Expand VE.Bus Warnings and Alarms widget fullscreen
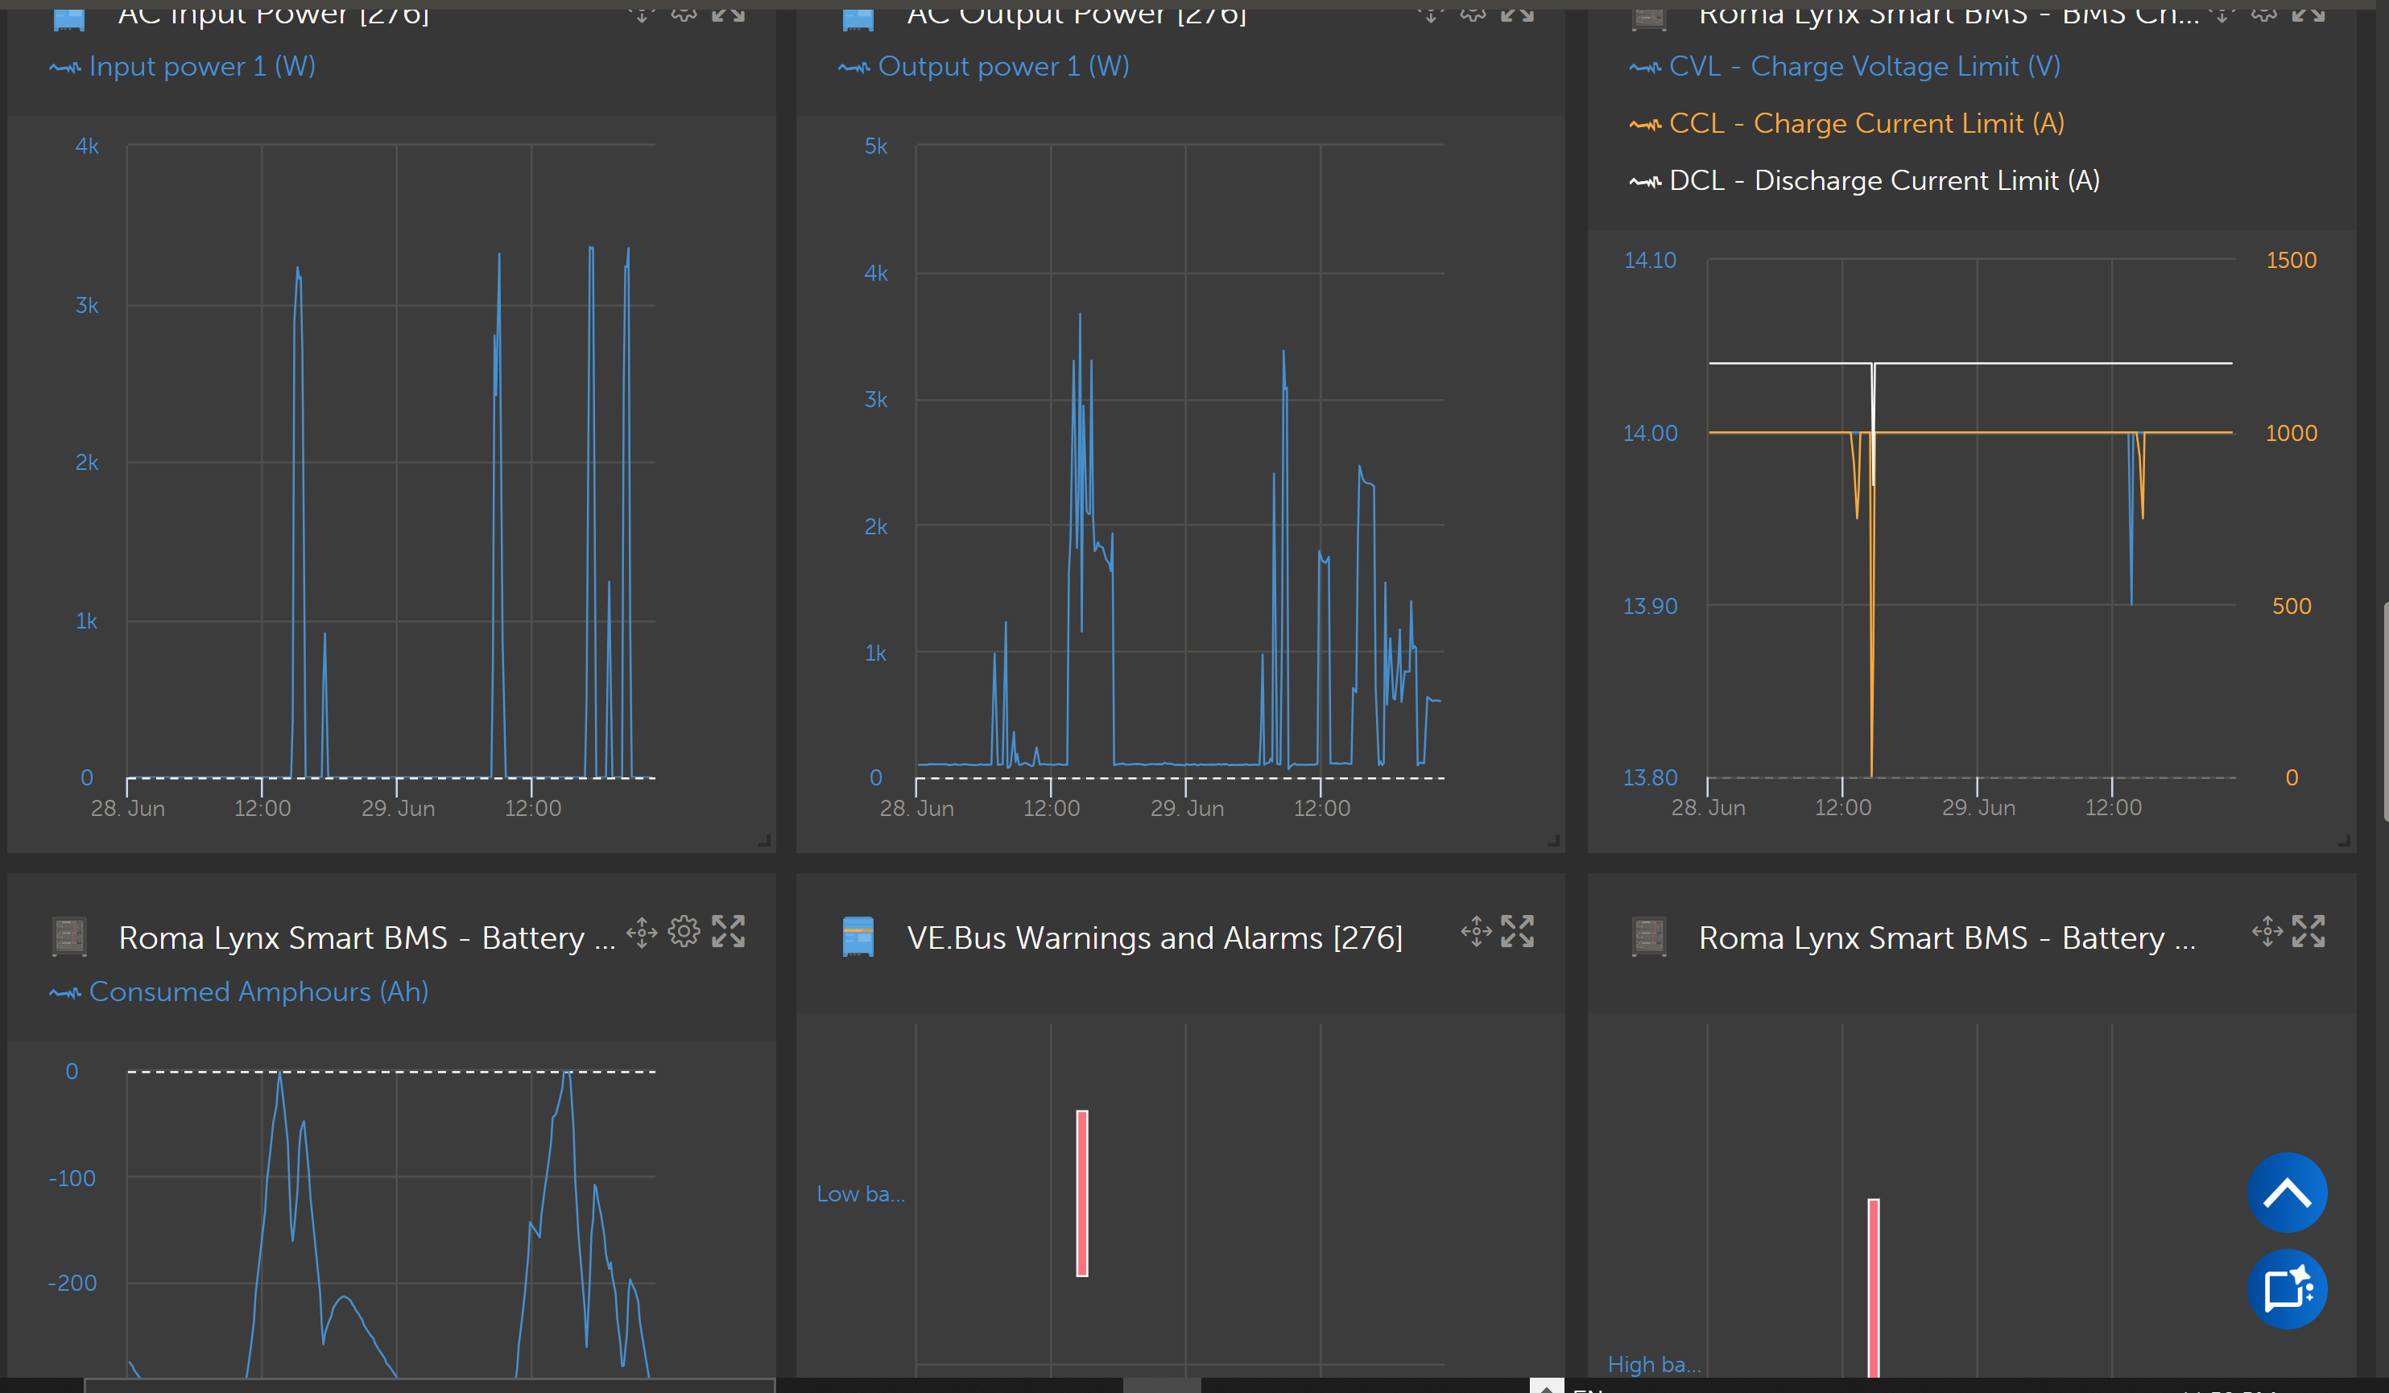The width and height of the screenshot is (2389, 1393). coord(1518,932)
